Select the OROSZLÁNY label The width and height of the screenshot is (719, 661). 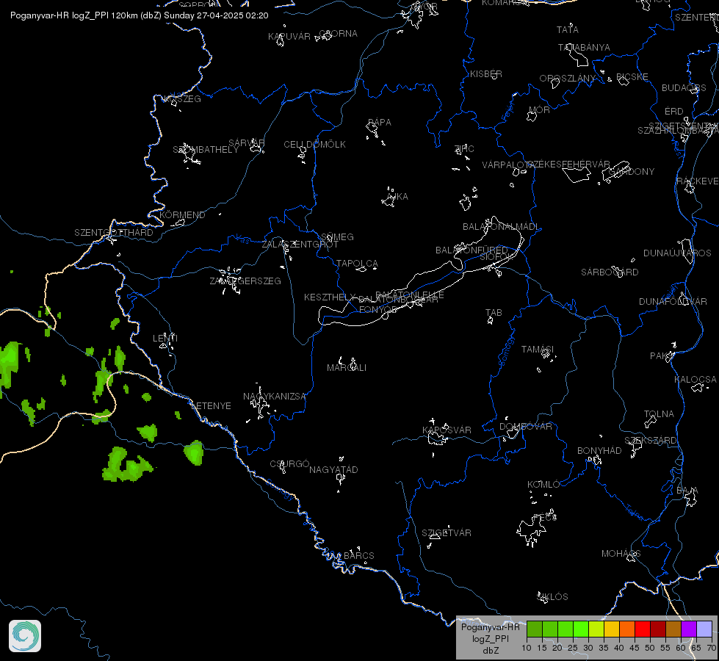(567, 79)
